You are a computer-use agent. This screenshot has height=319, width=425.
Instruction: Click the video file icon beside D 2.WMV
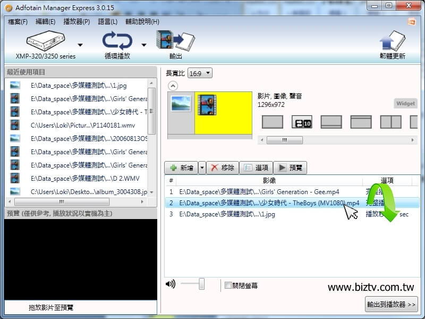pos(15,178)
